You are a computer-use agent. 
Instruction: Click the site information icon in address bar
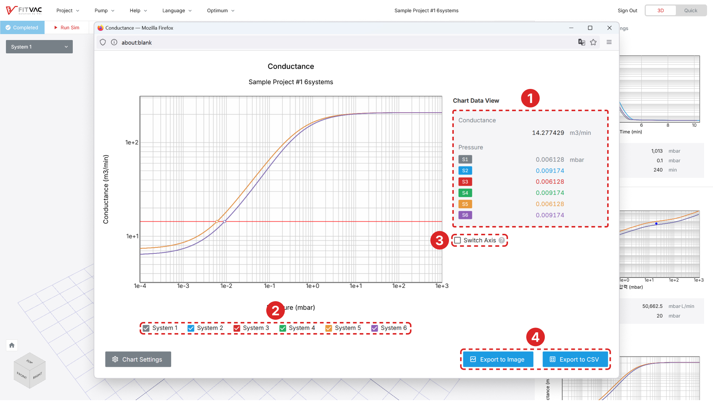pos(114,42)
